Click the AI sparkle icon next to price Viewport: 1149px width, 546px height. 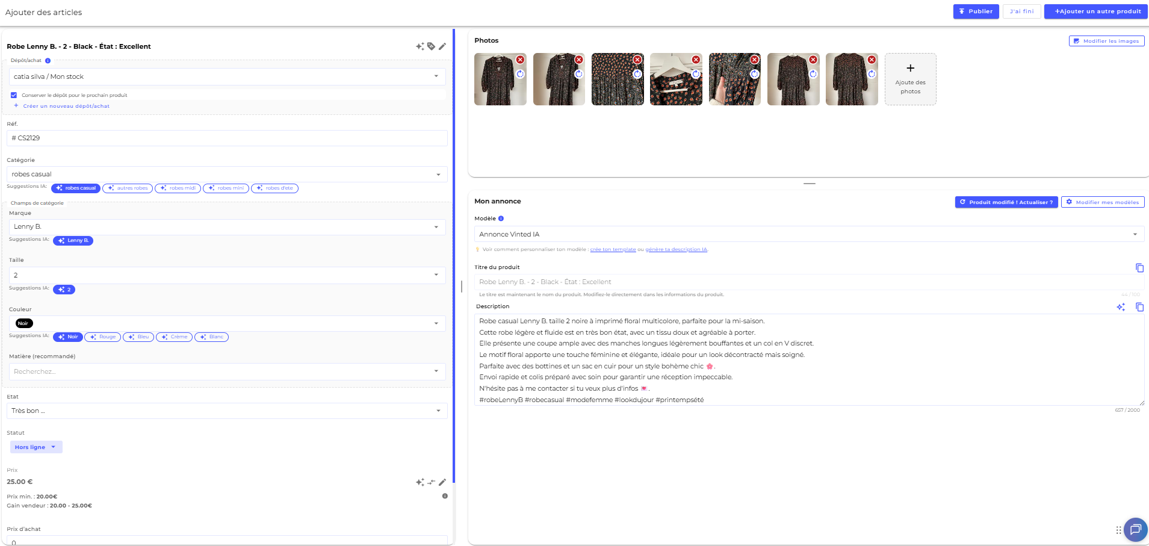(x=420, y=482)
